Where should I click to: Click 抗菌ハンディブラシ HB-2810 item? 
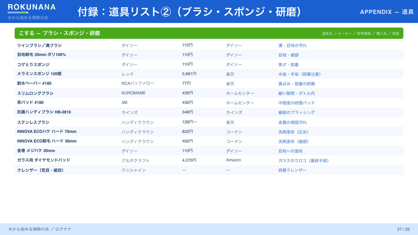(44, 112)
